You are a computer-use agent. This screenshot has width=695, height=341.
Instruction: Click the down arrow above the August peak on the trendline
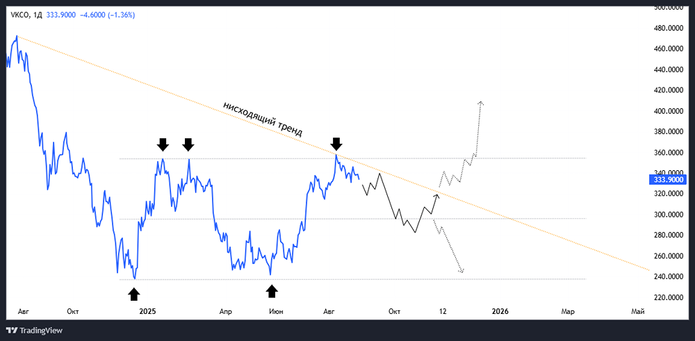[336, 144]
